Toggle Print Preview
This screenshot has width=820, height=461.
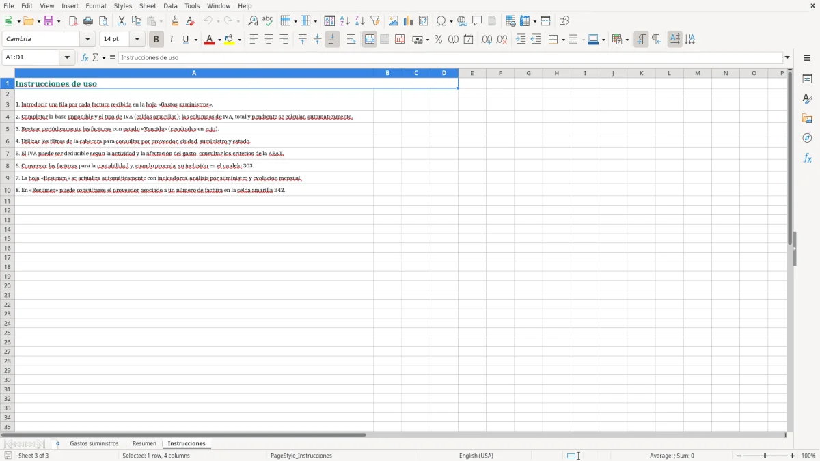coord(103,21)
